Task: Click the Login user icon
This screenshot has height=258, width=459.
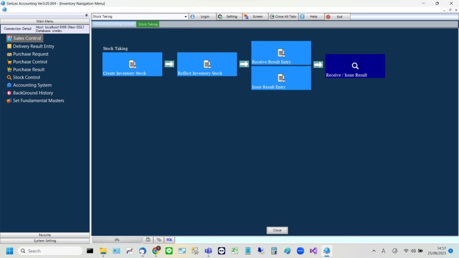Action: pos(193,16)
